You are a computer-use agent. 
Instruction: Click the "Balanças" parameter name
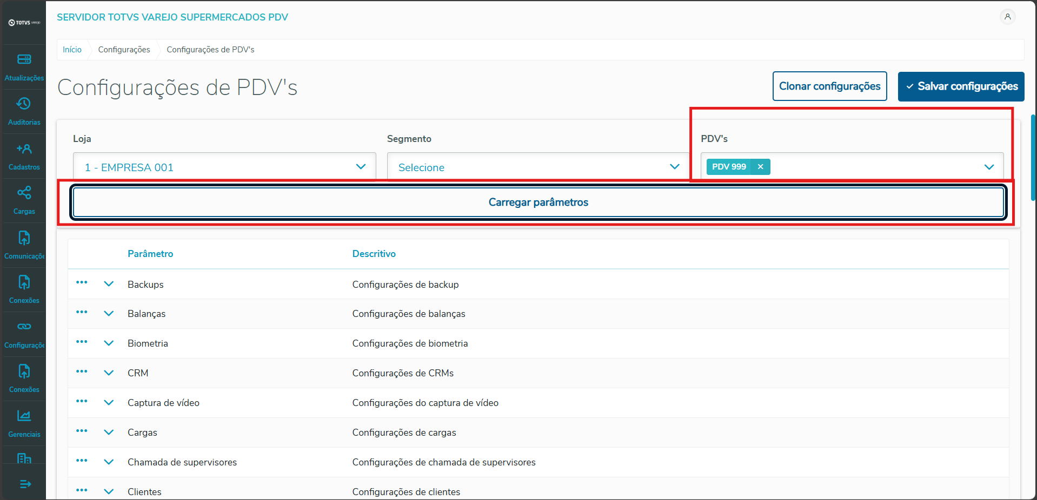147,314
